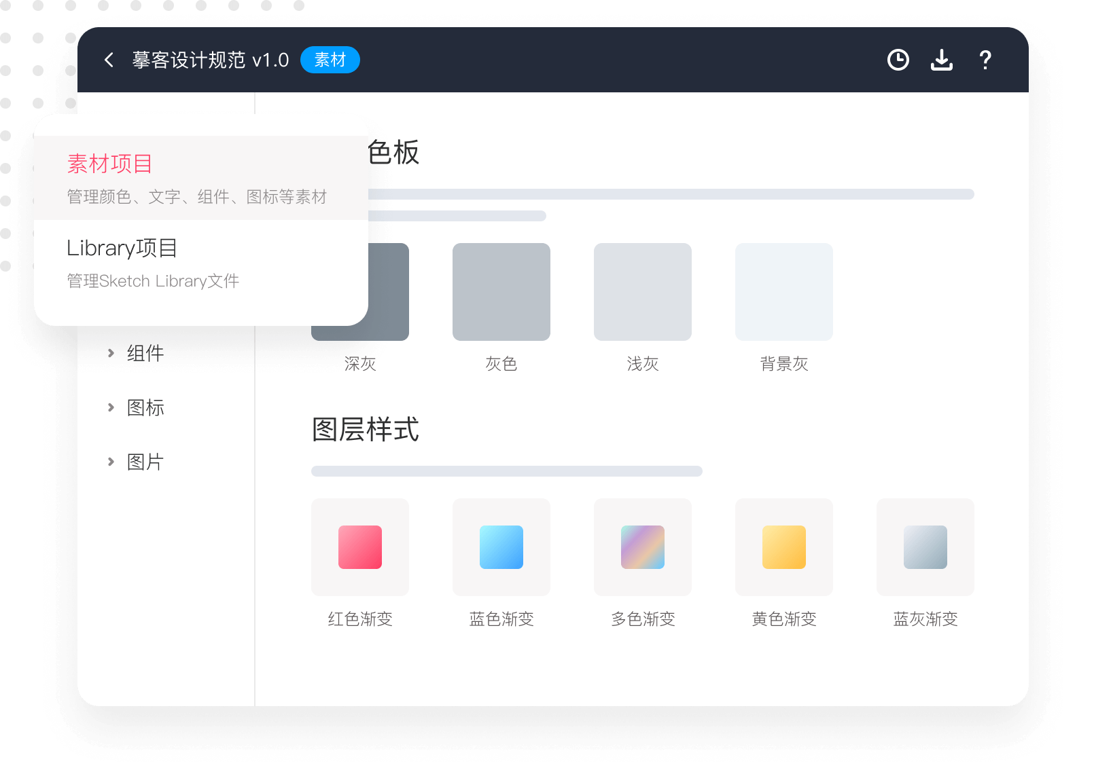Click the 浅灰 swatch label

pyautogui.click(x=643, y=364)
